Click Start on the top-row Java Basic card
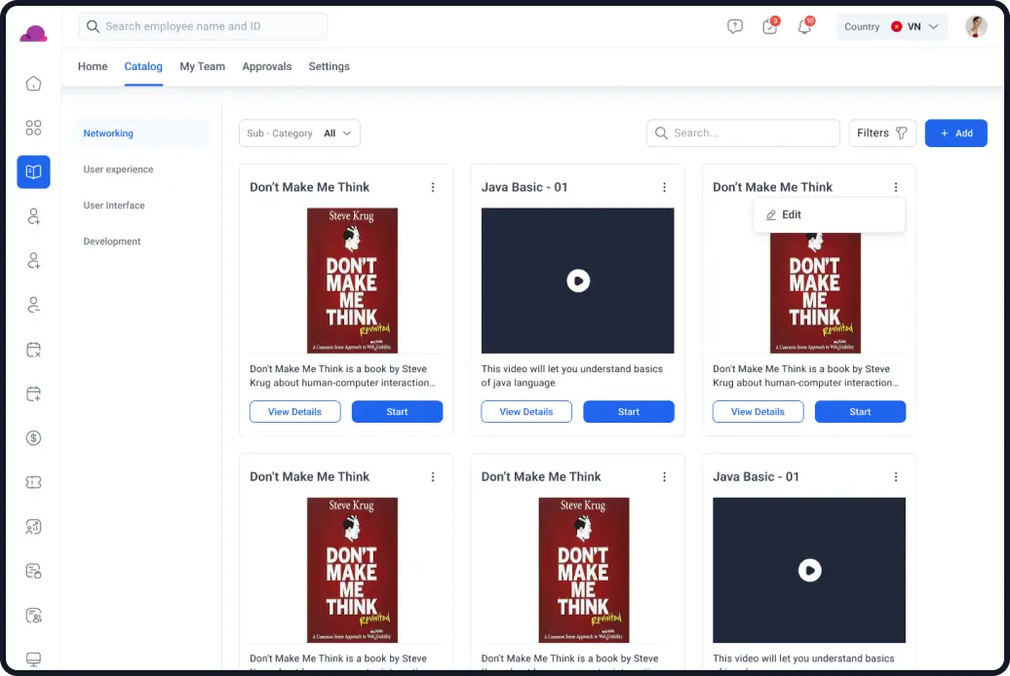Image resolution: width=1010 pixels, height=676 pixels. [629, 412]
